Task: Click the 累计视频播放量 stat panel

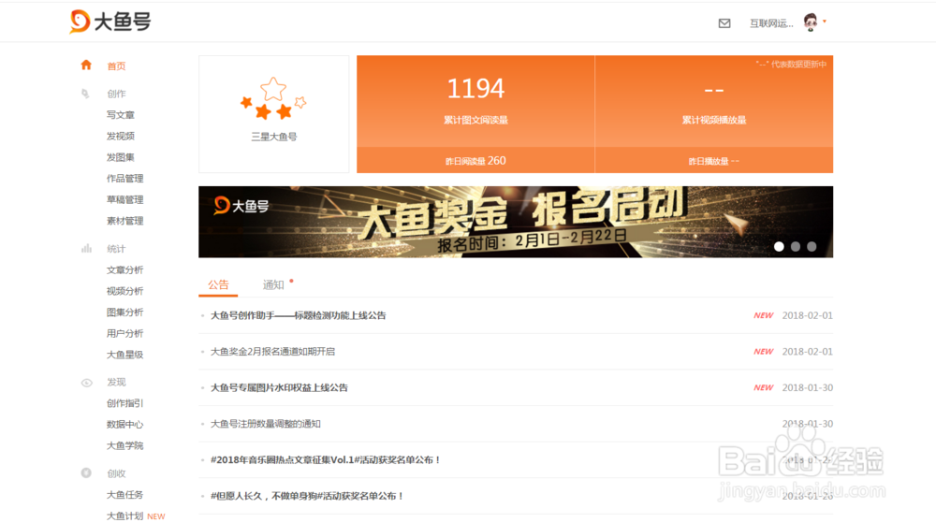Action: pos(714,101)
